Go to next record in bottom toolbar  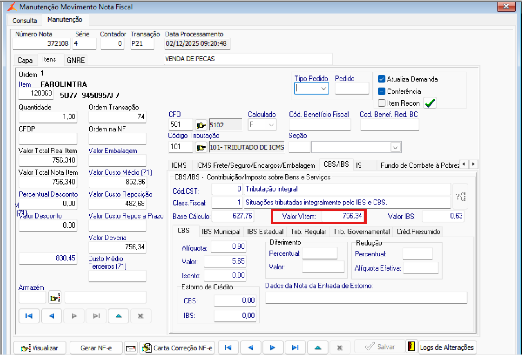(273, 348)
